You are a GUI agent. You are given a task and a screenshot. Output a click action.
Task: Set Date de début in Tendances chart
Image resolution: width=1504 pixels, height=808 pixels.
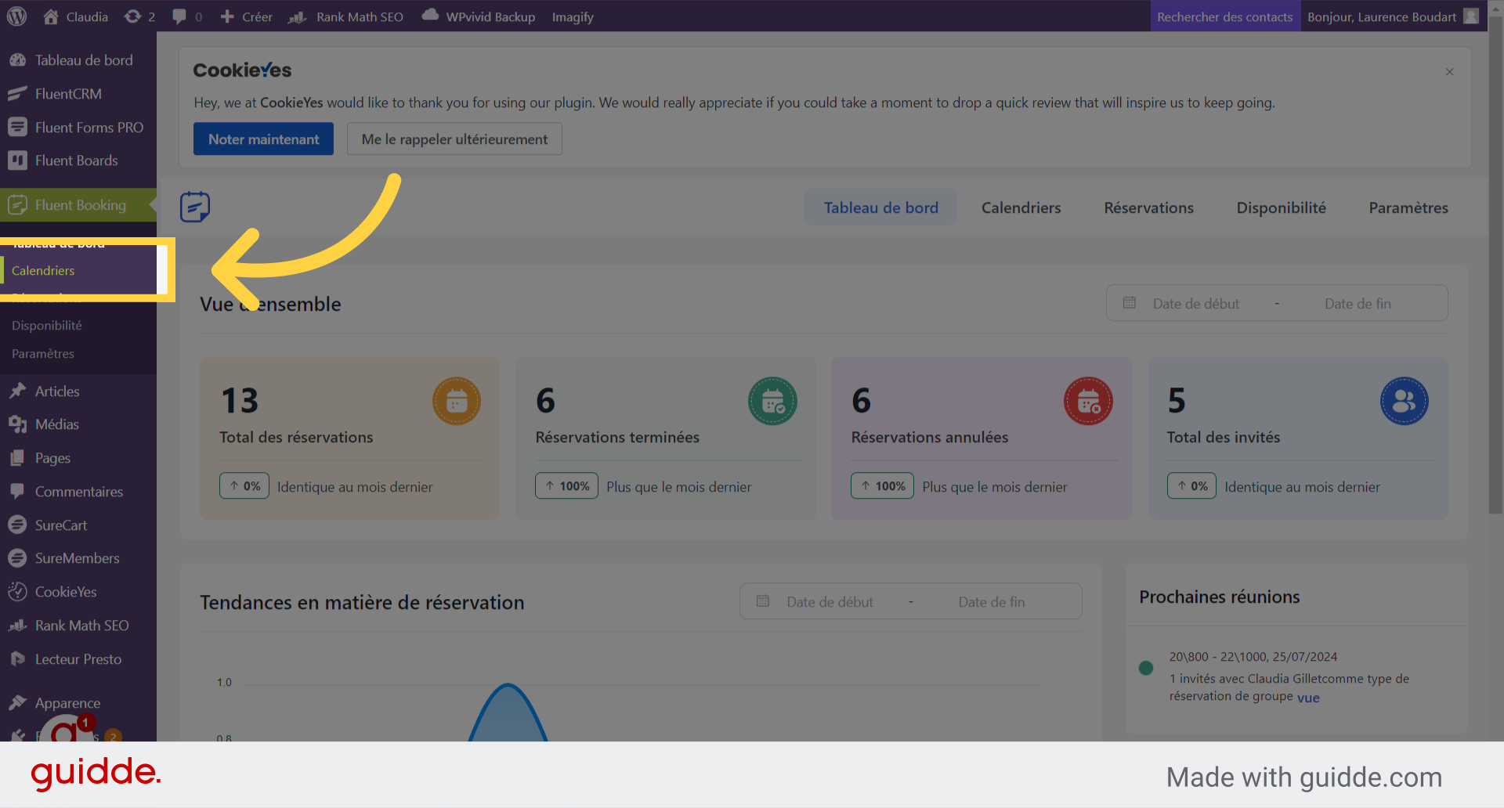click(x=830, y=602)
